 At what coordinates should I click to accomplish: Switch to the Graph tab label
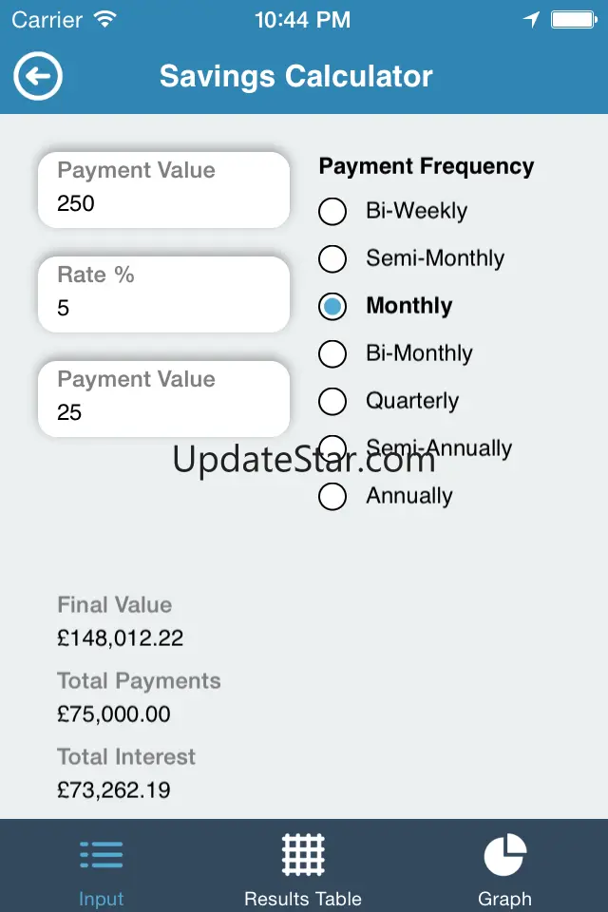click(x=505, y=899)
